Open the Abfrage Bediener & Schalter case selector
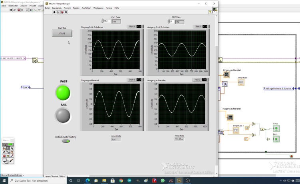This screenshot has width=300, height=184. coord(279,88)
